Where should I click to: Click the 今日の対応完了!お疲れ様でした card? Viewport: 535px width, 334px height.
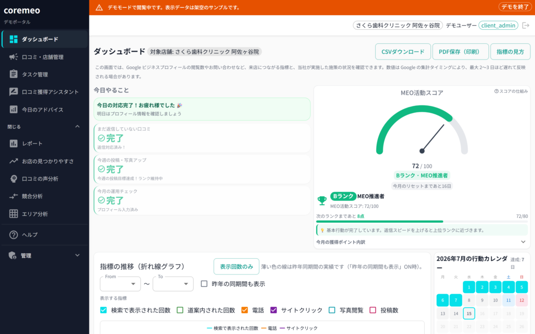(202, 109)
